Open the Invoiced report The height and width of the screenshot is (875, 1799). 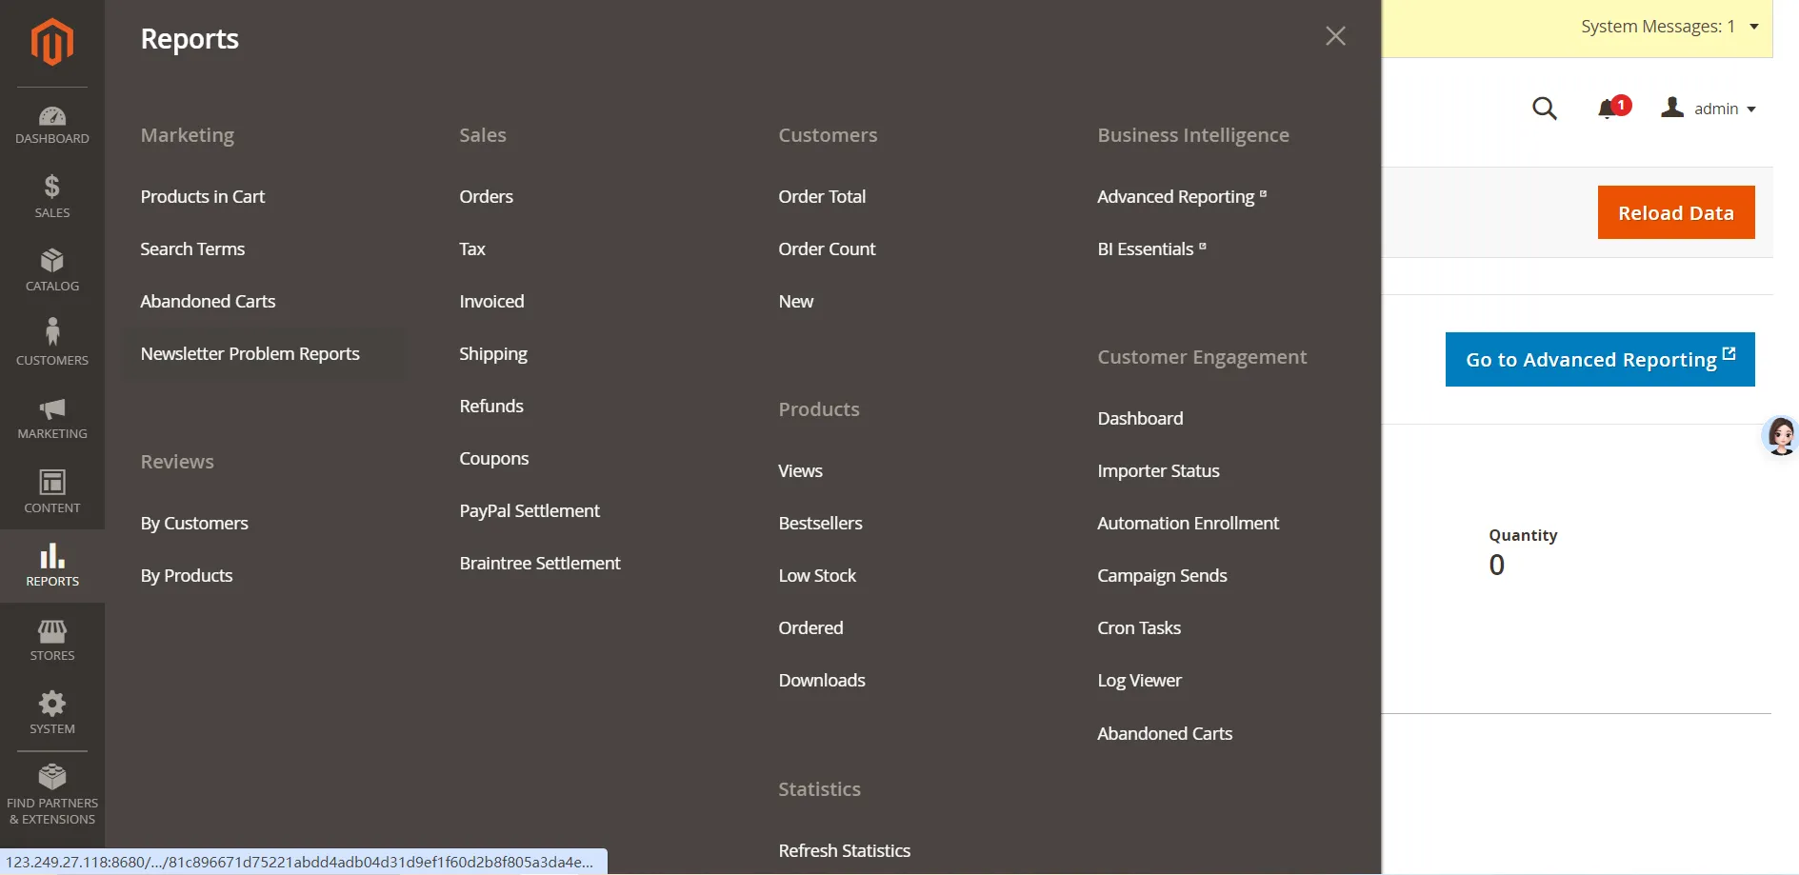tap(492, 302)
